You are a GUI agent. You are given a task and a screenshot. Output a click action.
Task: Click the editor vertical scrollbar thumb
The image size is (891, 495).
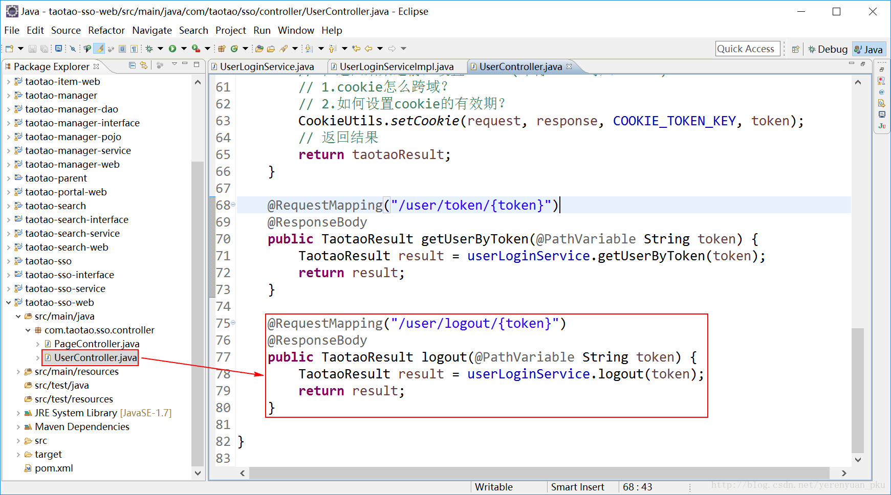(x=858, y=390)
